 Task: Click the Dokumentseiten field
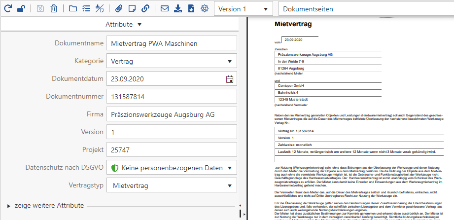(366, 9)
